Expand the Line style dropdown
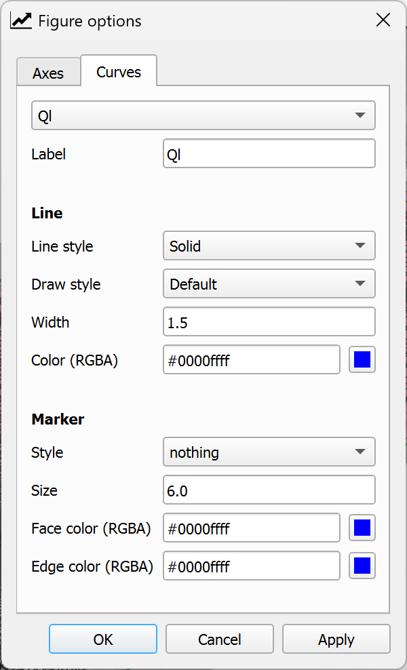Image resolution: width=407 pixels, height=670 pixels. (269, 246)
